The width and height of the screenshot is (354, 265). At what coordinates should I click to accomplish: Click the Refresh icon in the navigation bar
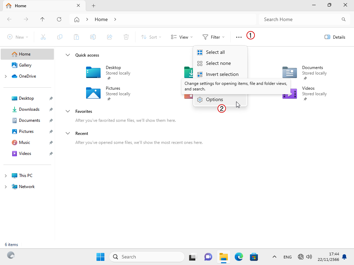click(59, 19)
